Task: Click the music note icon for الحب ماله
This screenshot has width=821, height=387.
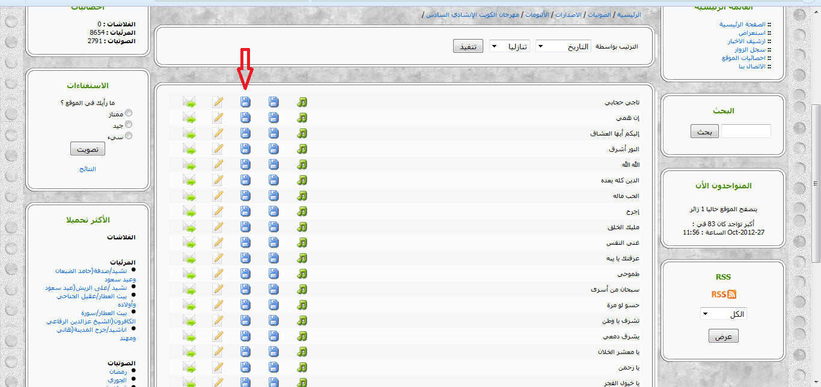Action: pyautogui.click(x=302, y=196)
